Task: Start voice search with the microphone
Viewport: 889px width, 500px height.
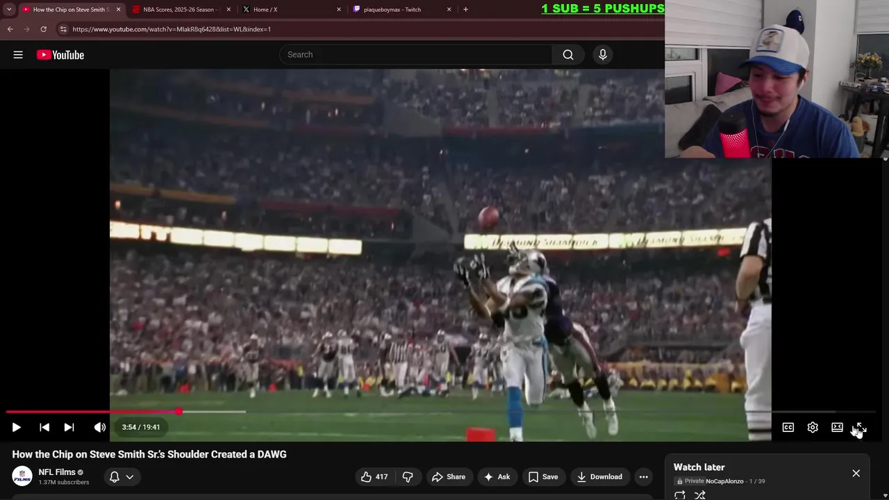Action: click(603, 55)
